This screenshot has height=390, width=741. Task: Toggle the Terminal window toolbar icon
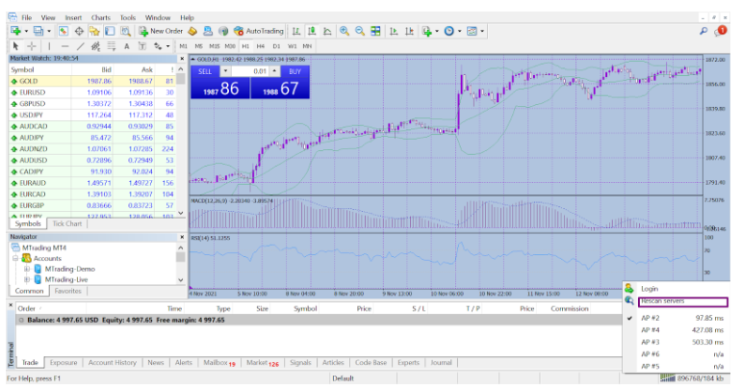(x=110, y=31)
